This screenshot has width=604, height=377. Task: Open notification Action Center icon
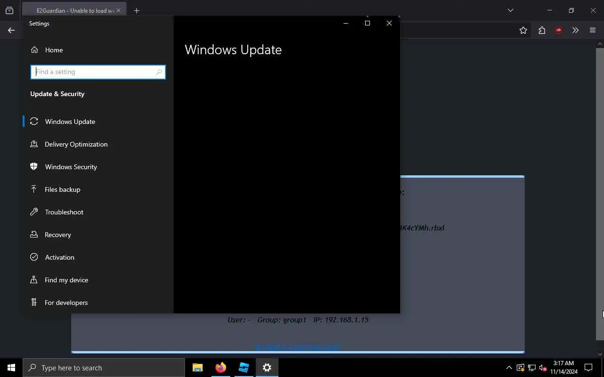(588, 368)
